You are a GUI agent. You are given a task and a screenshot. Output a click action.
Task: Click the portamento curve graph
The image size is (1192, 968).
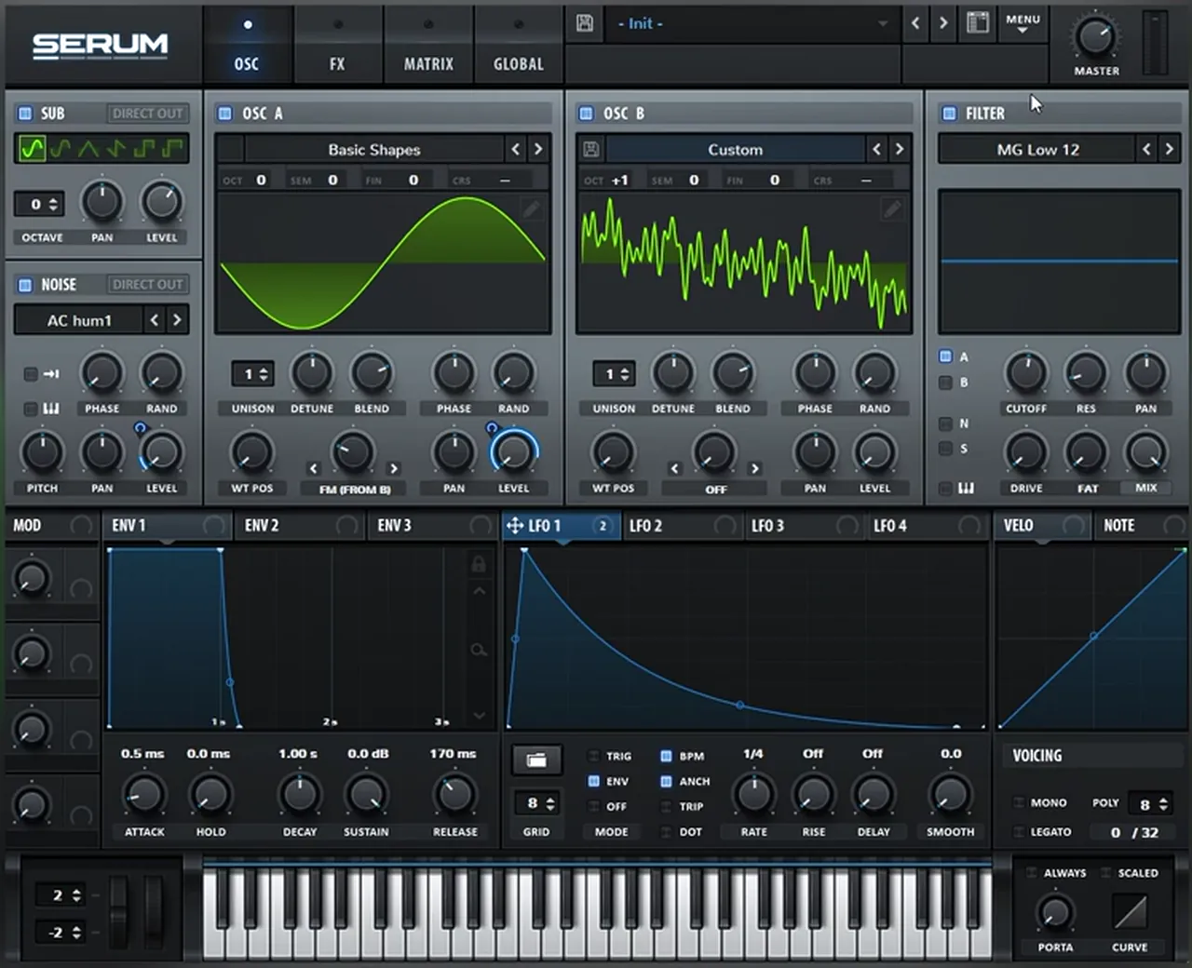[x=1130, y=912]
